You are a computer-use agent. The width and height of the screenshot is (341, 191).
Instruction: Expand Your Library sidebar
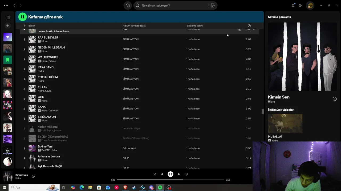[x=7, y=18]
